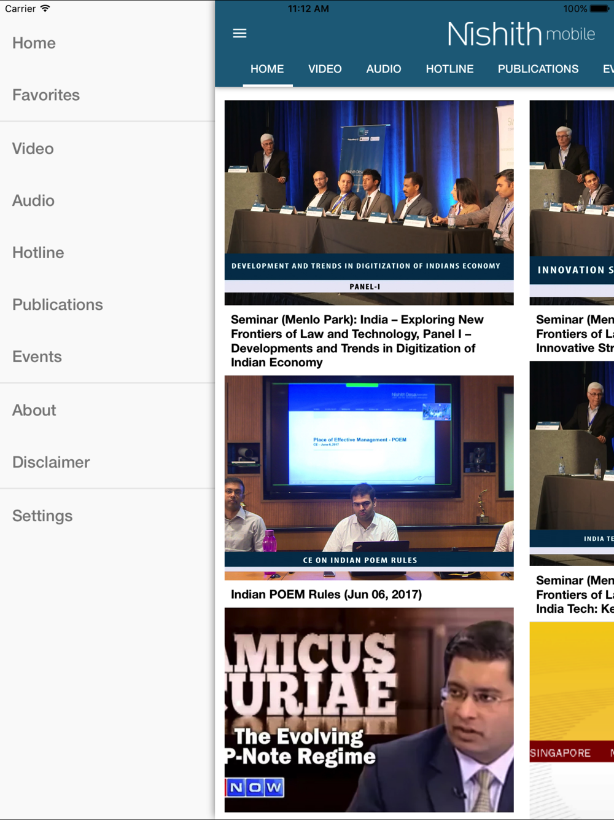Open the India Tech seminar thumbnail
The width and height of the screenshot is (614, 820).
pyautogui.click(x=572, y=463)
